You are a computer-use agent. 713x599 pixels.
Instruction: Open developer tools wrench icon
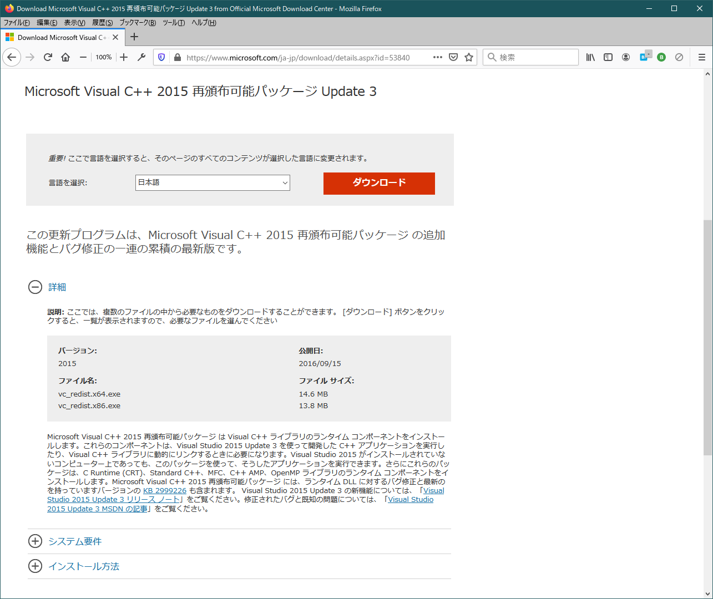click(141, 57)
